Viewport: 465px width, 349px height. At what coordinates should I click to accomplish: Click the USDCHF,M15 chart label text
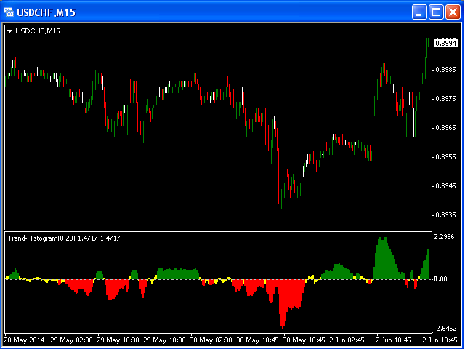(x=38, y=31)
